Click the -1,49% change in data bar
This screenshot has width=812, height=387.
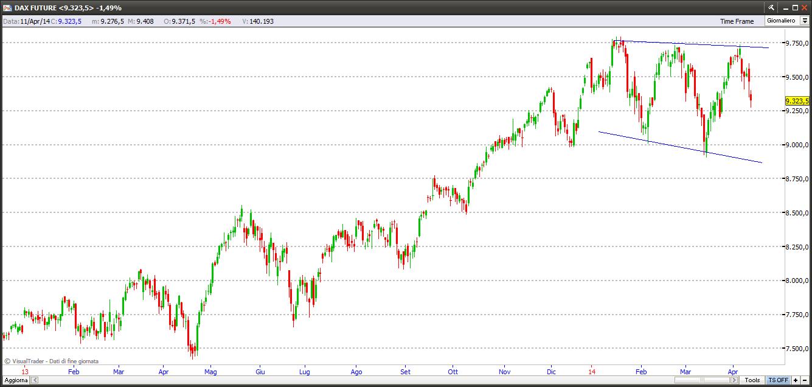[220, 21]
